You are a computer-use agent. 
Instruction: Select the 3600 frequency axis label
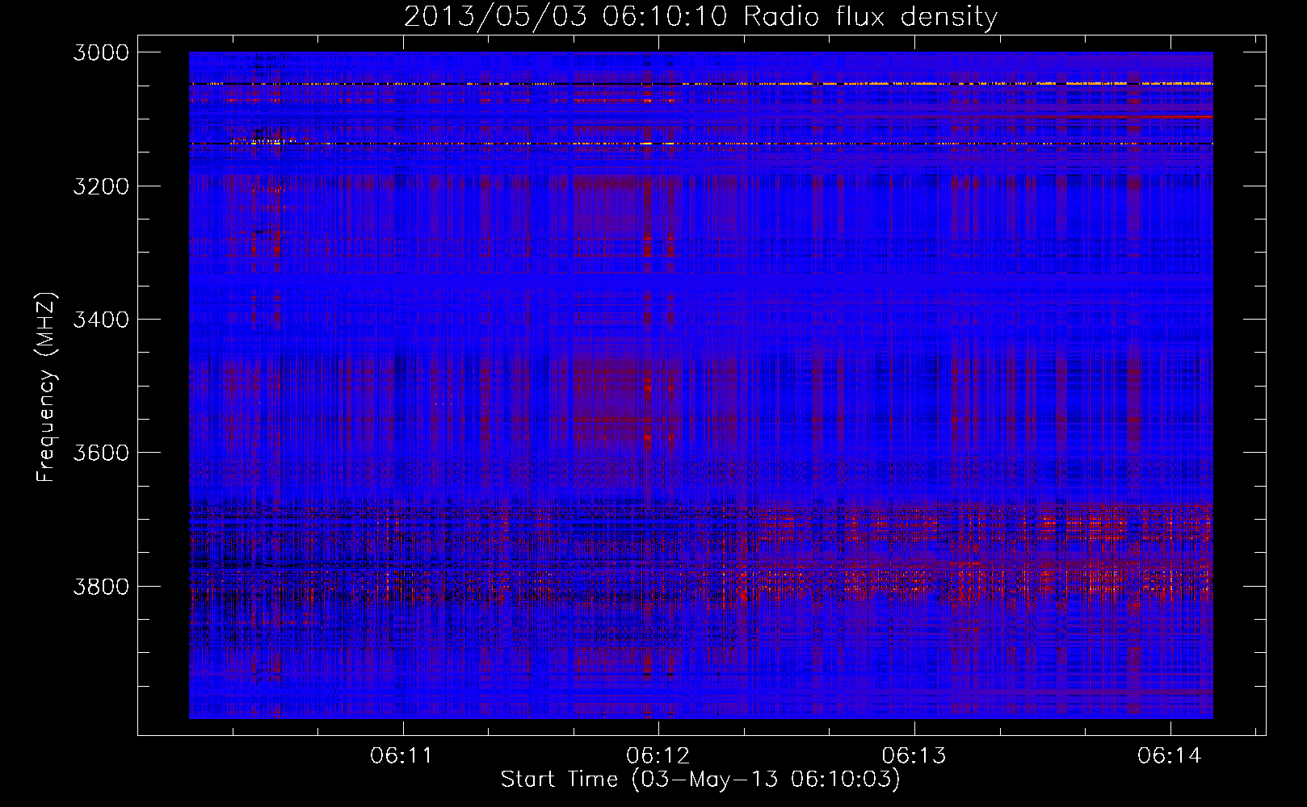coord(101,453)
